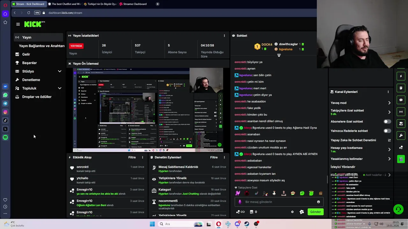The image size is (408, 229).
Task: Open Kanal Eylemleri three-dot menu
Action: click(388, 92)
